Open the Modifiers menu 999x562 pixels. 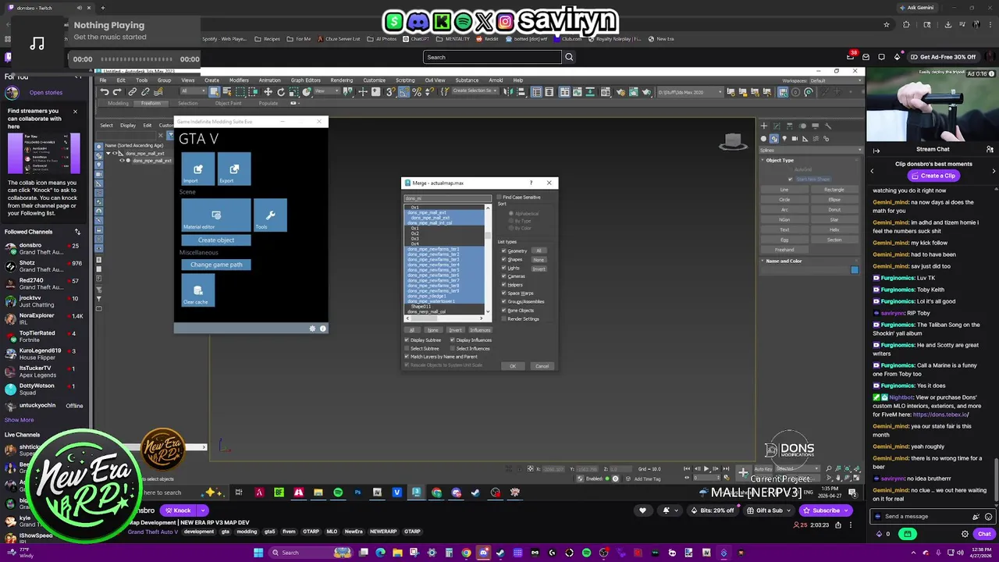(x=239, y=80)
